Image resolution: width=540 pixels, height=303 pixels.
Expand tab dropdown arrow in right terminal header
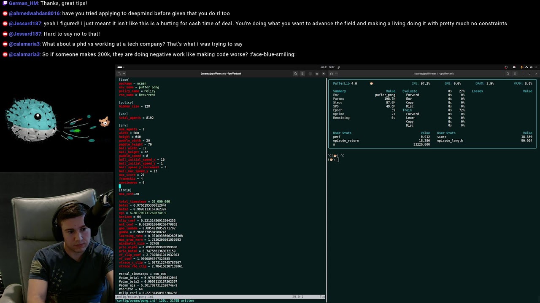(336, 74)
